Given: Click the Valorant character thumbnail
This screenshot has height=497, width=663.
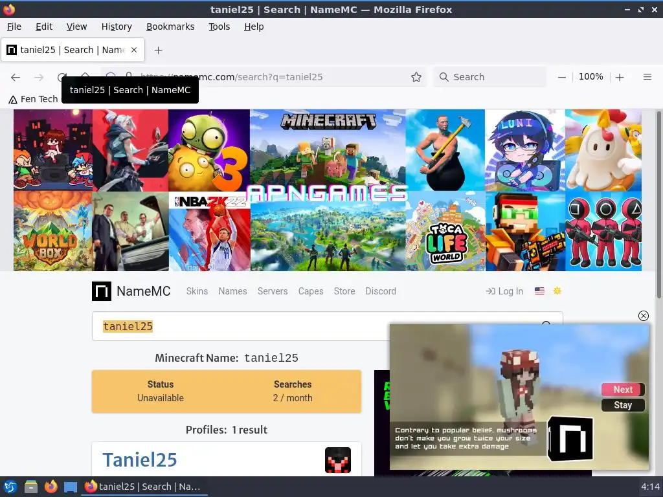Looking at the screenshot, I should pyautogui.click(x=130, y=150).
